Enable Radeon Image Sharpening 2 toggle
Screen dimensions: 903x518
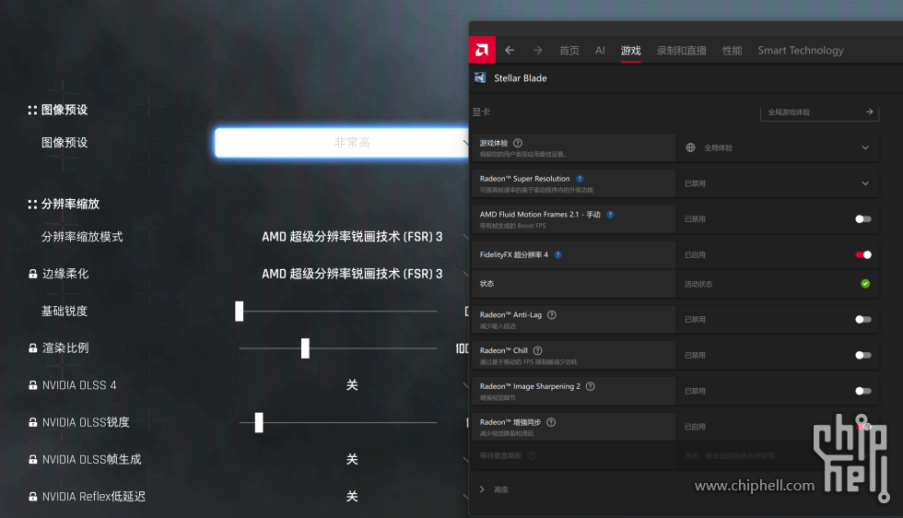(862, 391)
